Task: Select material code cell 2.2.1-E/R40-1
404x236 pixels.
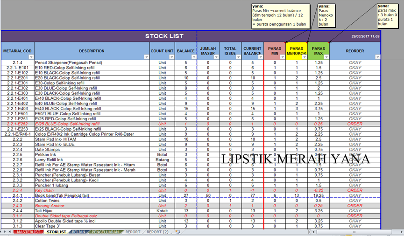Action: click(x=18, y=134)
